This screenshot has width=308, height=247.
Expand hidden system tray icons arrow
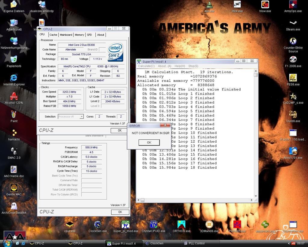288,243
